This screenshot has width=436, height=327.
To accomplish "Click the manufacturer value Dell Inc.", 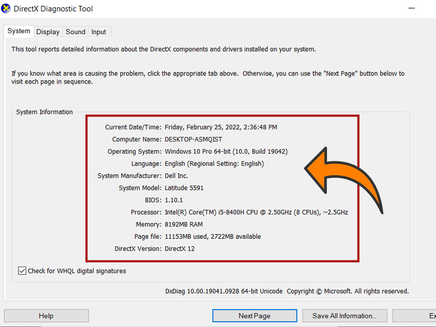I will click(x=176, y=176).
